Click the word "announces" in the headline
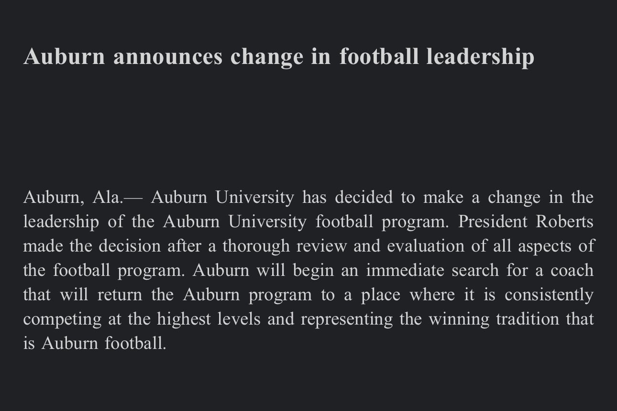 [x=168, y=56]
